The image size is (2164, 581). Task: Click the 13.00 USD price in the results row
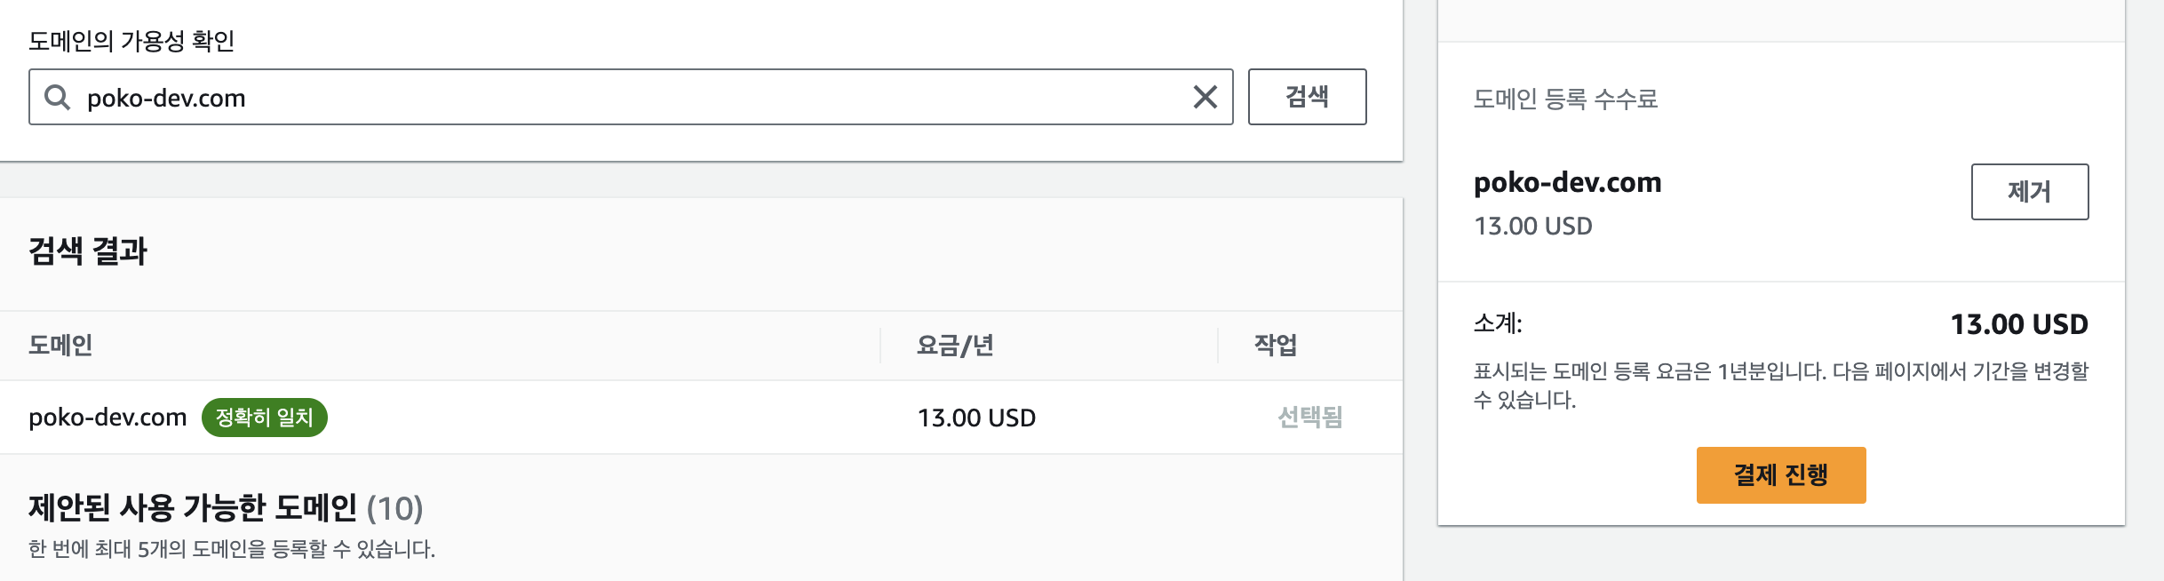(976, 418)
